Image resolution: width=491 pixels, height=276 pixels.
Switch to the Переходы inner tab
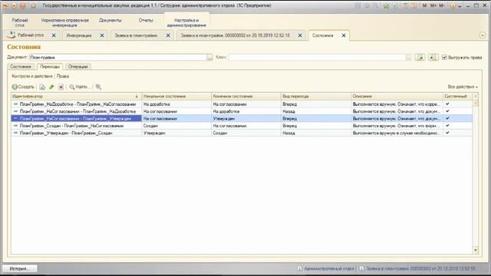pyautogui.click(x=50, y=67)
